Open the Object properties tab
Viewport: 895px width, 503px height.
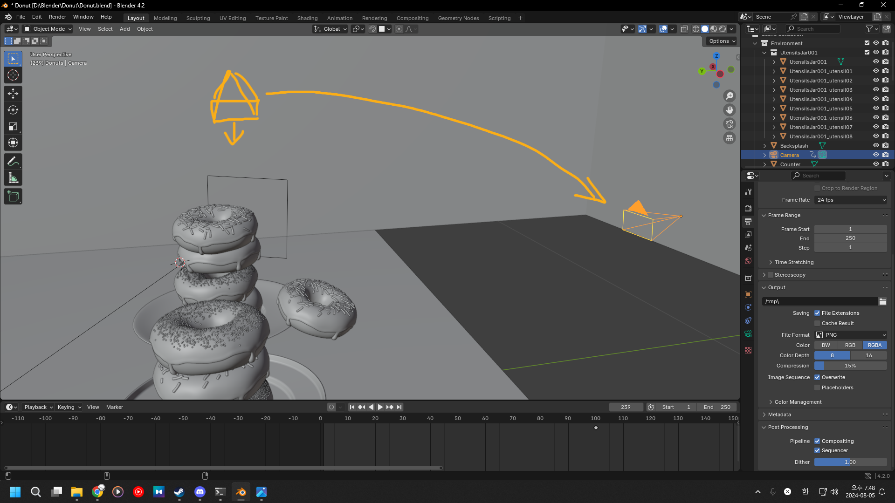coord(748,294)
